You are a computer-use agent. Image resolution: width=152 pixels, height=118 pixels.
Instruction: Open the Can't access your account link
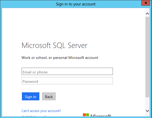(41, 111)
